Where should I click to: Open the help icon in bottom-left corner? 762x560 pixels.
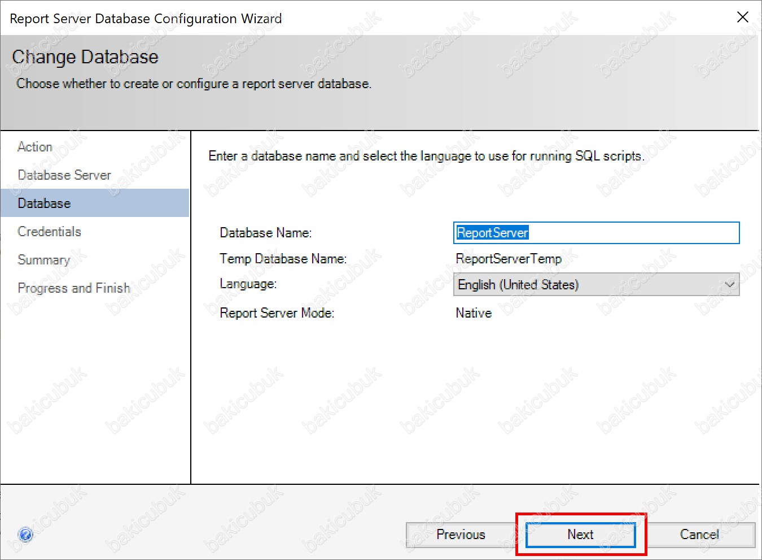coord(25,534)
